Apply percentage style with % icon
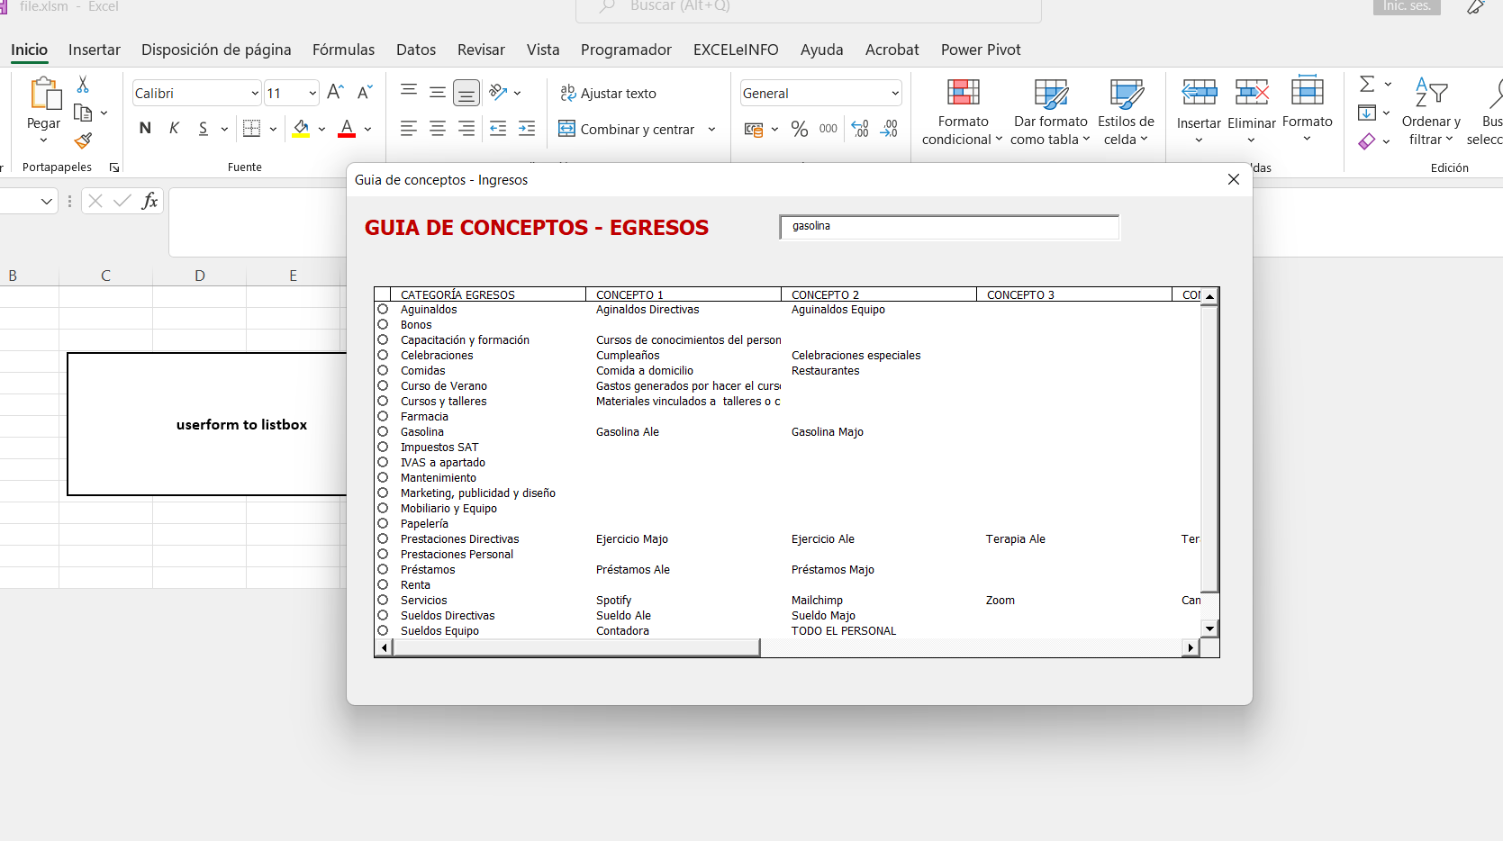1503x841 pixels. pyautogui.click(x=799, y=129)
